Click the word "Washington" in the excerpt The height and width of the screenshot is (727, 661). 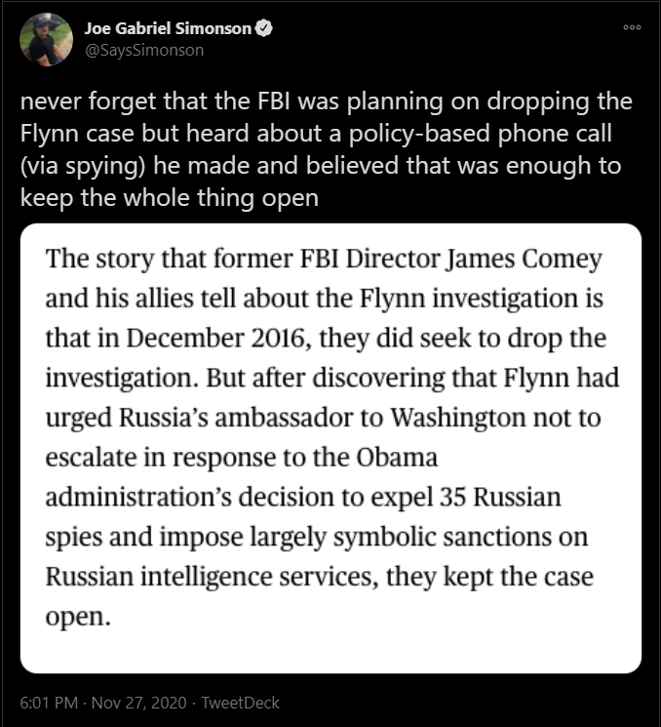pos(458,418)
